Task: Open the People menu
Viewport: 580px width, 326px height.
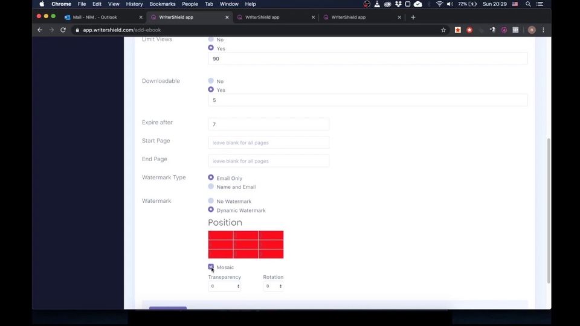Action: point(190,4)
